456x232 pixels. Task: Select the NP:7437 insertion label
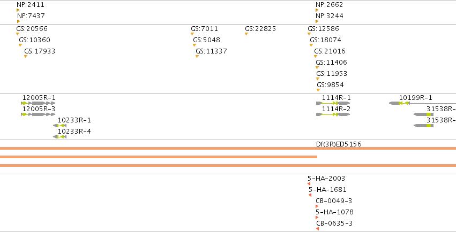(31, 16)
